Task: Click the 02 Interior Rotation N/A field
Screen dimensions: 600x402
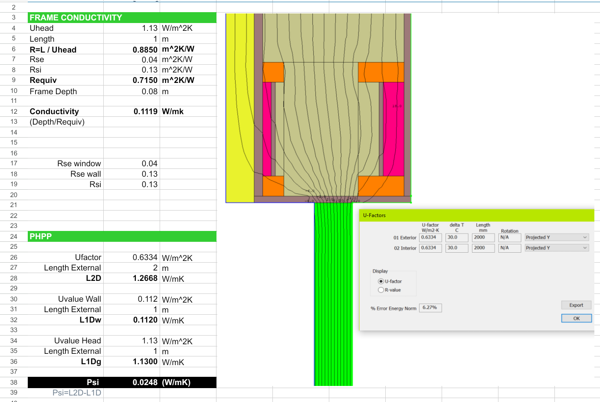Action: [x=510, y=248]
